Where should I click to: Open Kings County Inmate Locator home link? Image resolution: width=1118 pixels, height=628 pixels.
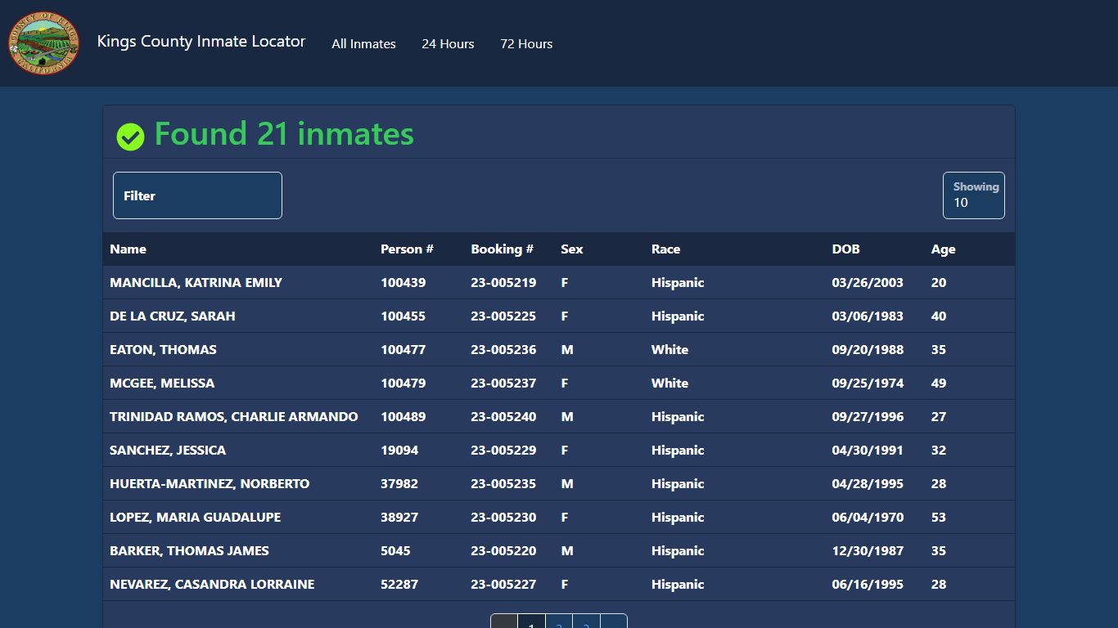(201, 41)
